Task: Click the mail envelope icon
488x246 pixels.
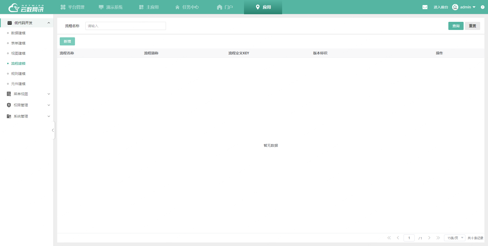Action: click(425, 7)
